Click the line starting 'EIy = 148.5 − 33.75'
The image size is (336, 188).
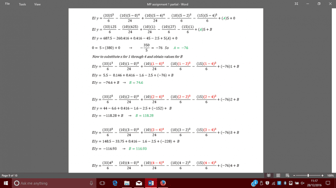[136, 141]
